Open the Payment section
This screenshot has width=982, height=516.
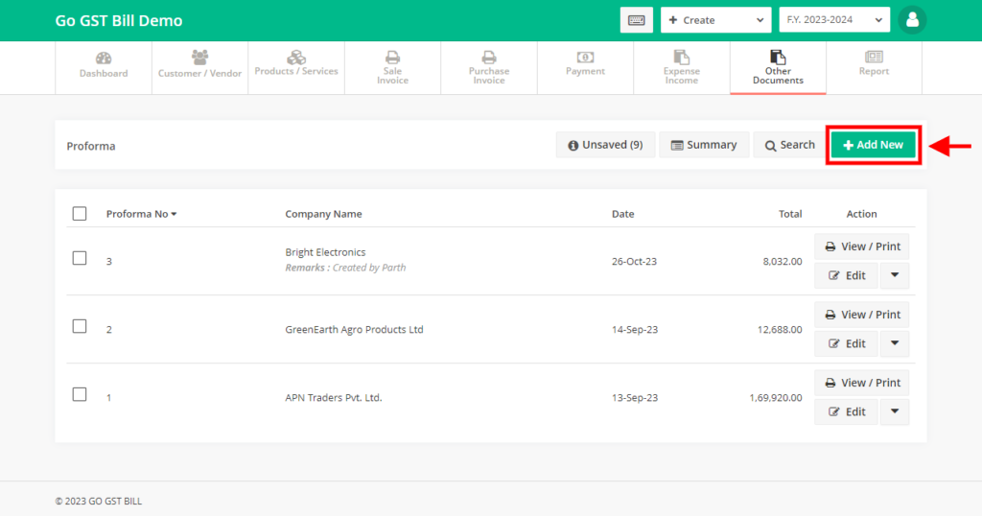pyautogui.click(x=585, y=67)
